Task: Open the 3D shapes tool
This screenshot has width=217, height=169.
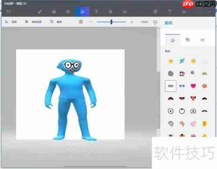Action: pyautogui.click(x=68, y=12)
